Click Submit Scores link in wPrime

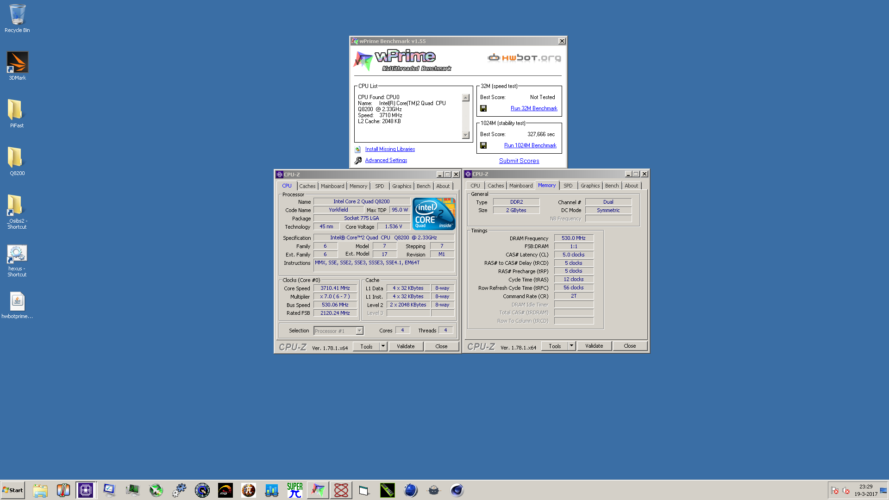pyautogui.click(x=519, y=161)
